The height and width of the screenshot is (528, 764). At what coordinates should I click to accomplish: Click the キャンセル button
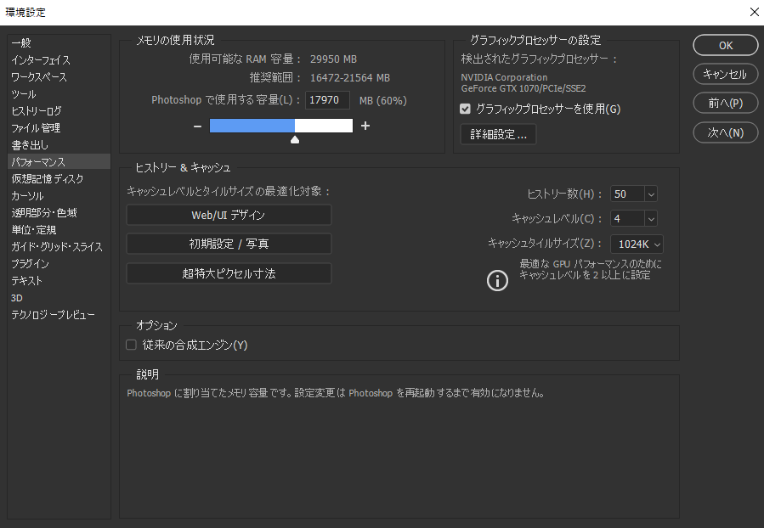click(x=726, y=74)
